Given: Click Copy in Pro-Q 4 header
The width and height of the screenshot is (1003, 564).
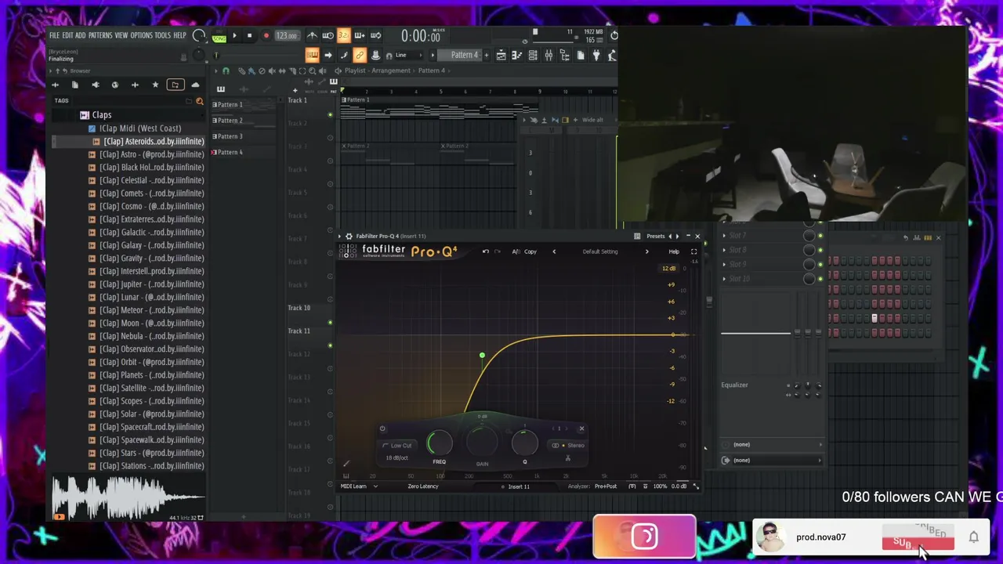Looking at the screenshot, I should click(530, 251).
